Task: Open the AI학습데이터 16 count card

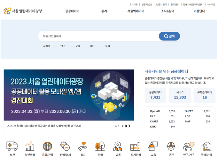Action: [205, 95]
